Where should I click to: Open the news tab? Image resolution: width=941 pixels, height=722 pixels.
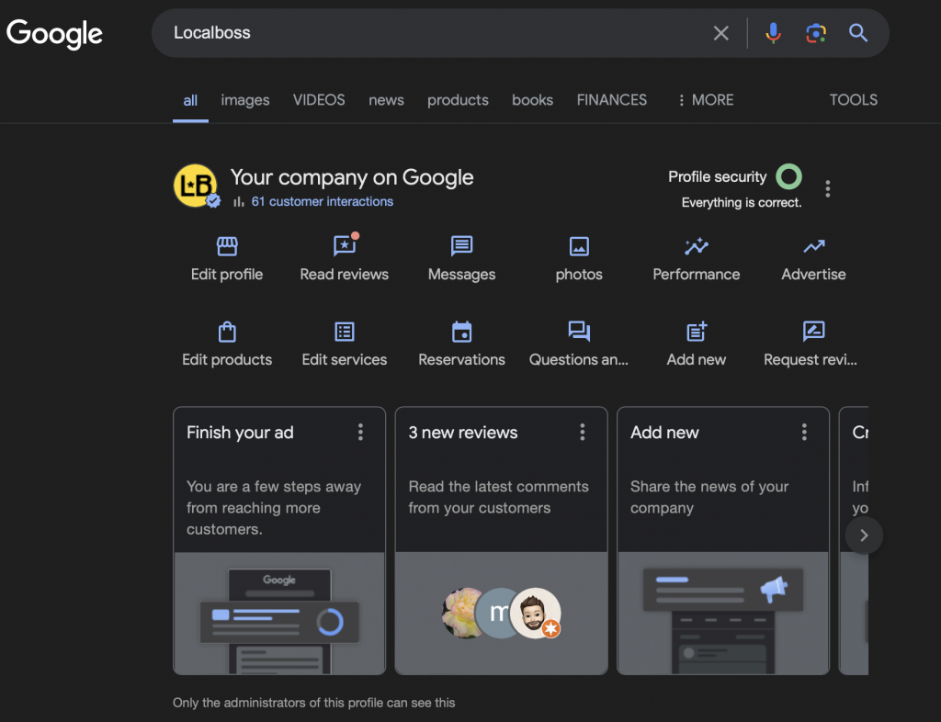(x=386, y=100)
